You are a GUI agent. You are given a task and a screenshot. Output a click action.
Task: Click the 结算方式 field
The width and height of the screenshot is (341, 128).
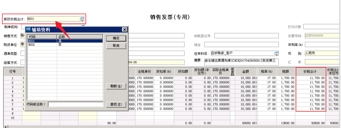pyautogui.click(x=23, y=62)
